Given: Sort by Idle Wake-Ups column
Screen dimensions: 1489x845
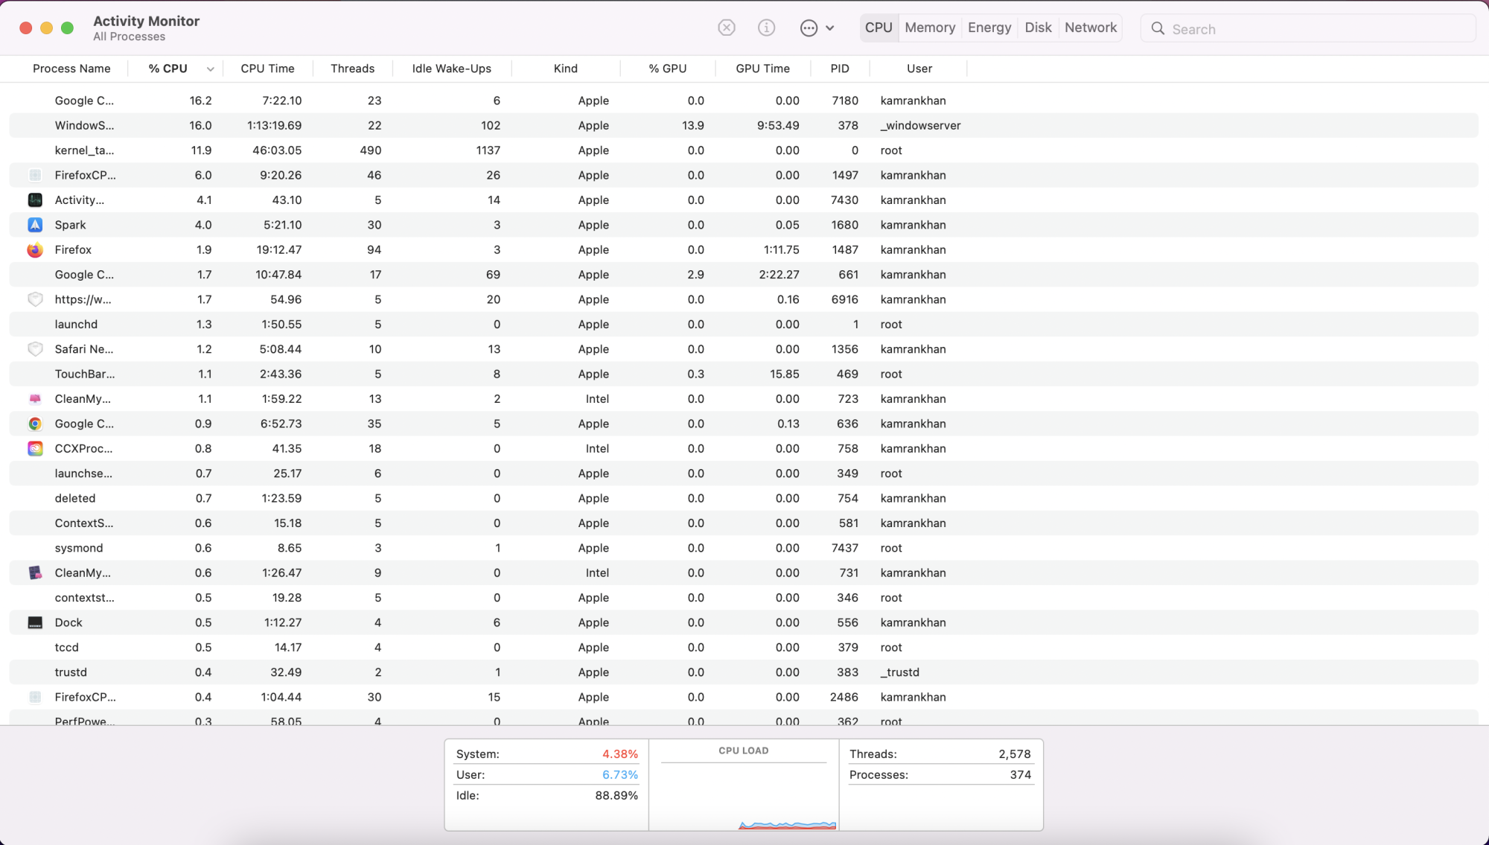Looking at the screenshot, I should click(x=451, y=68).
